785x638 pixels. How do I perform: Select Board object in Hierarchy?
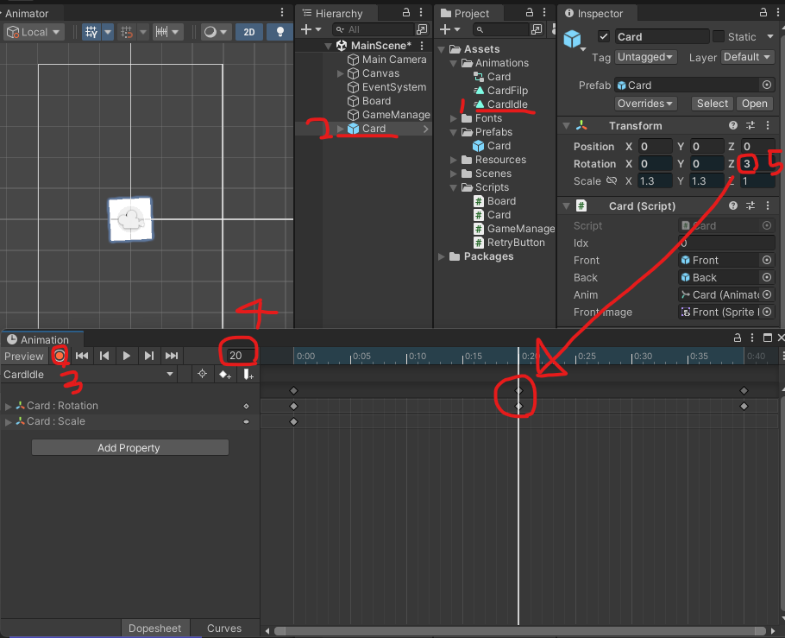point(376,101)
